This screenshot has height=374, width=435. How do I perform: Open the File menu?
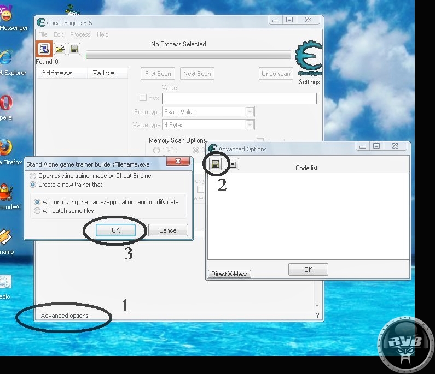(x=43, y=34)
